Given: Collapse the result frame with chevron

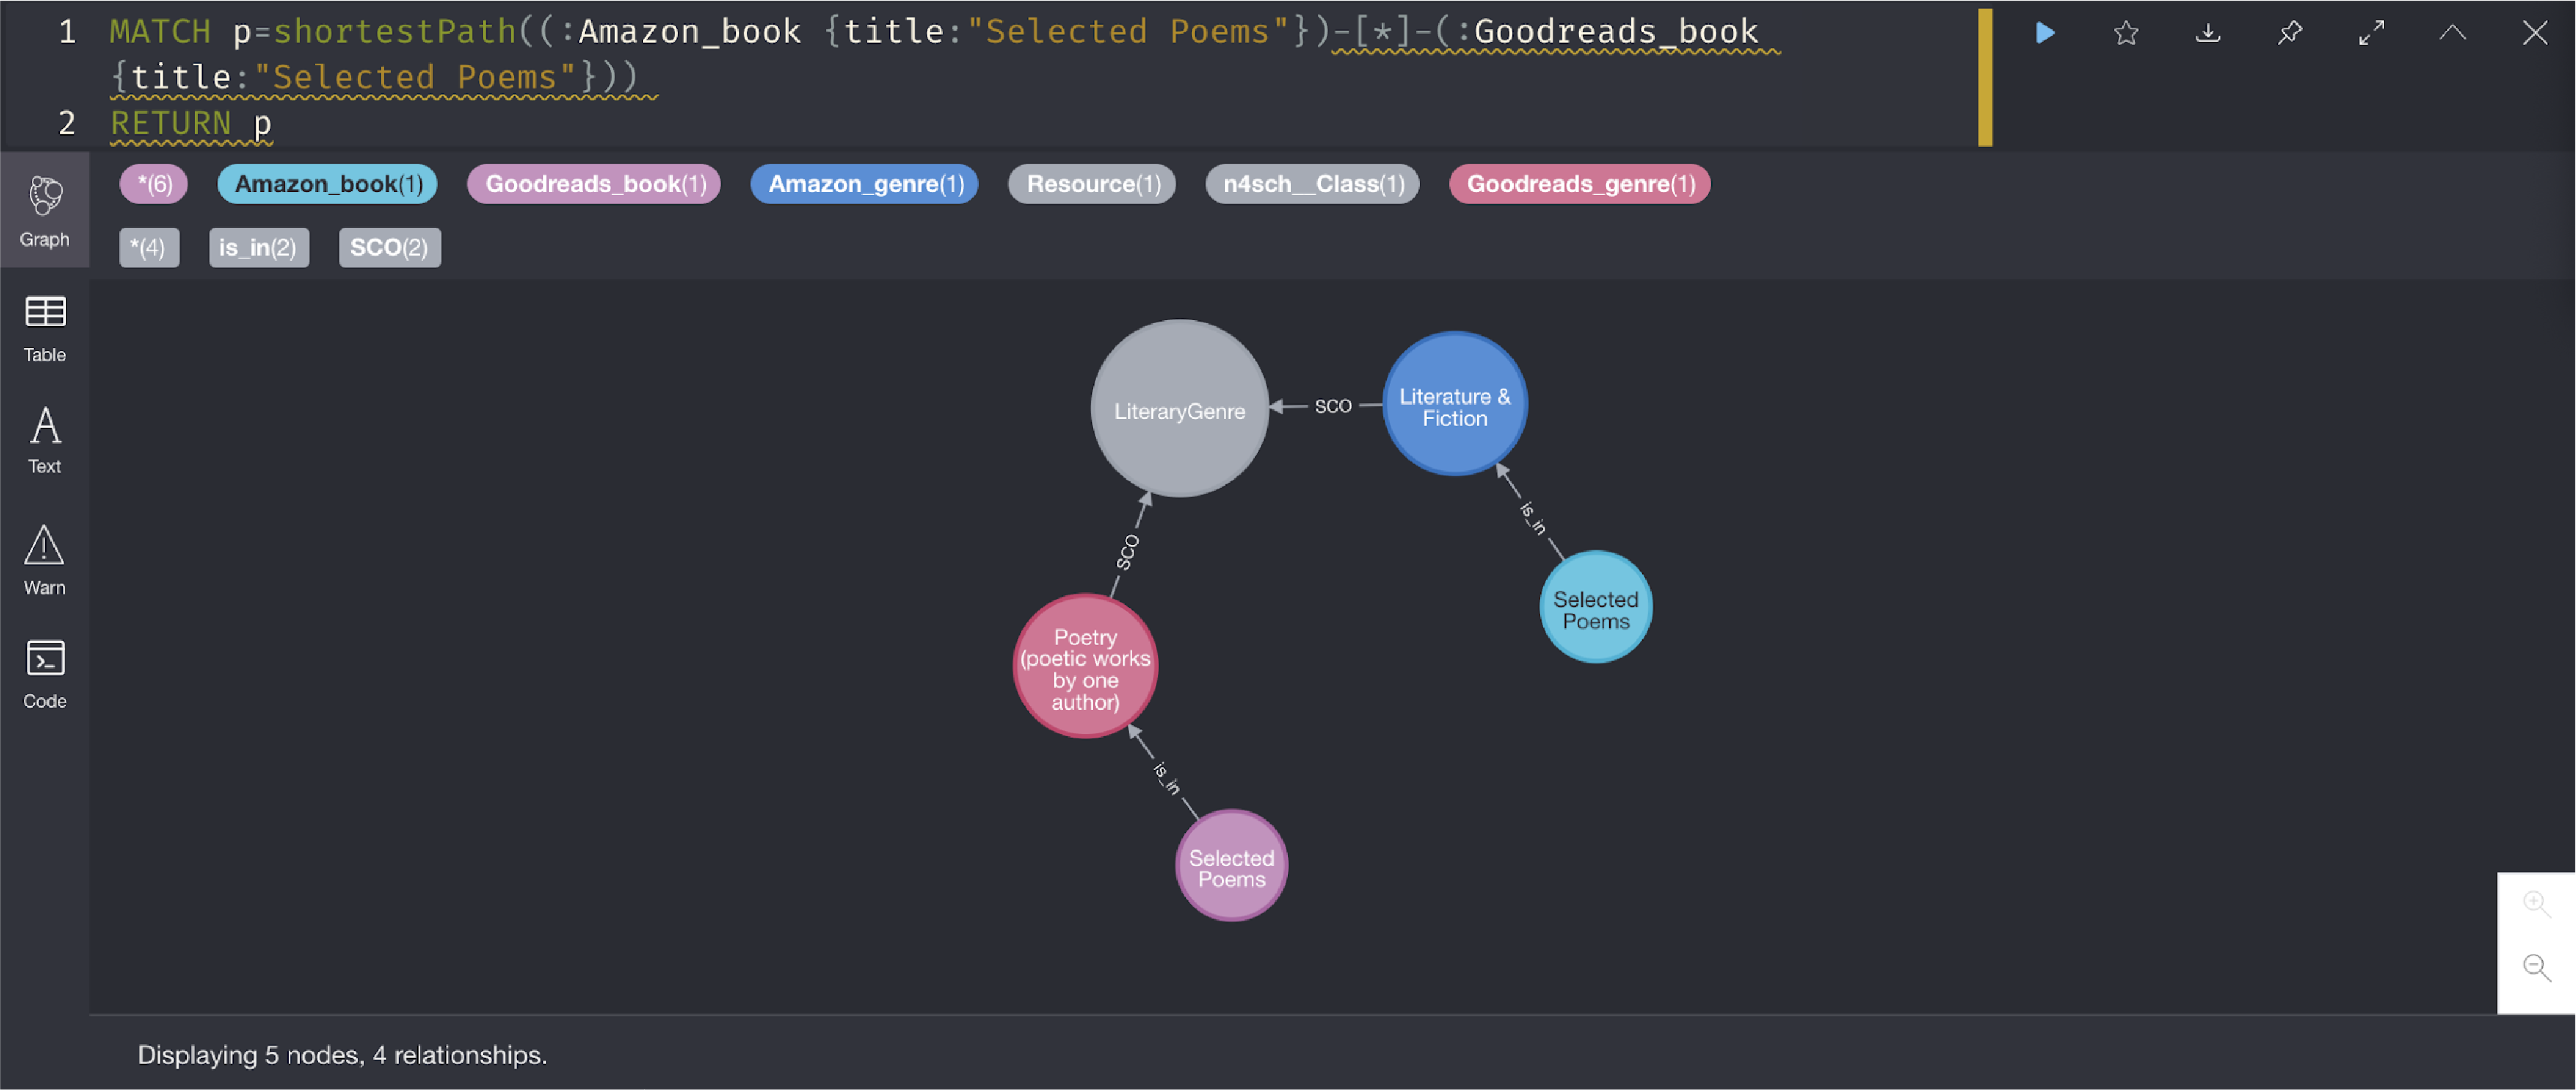Looking at the screenshot, I should click(2453, 33).
